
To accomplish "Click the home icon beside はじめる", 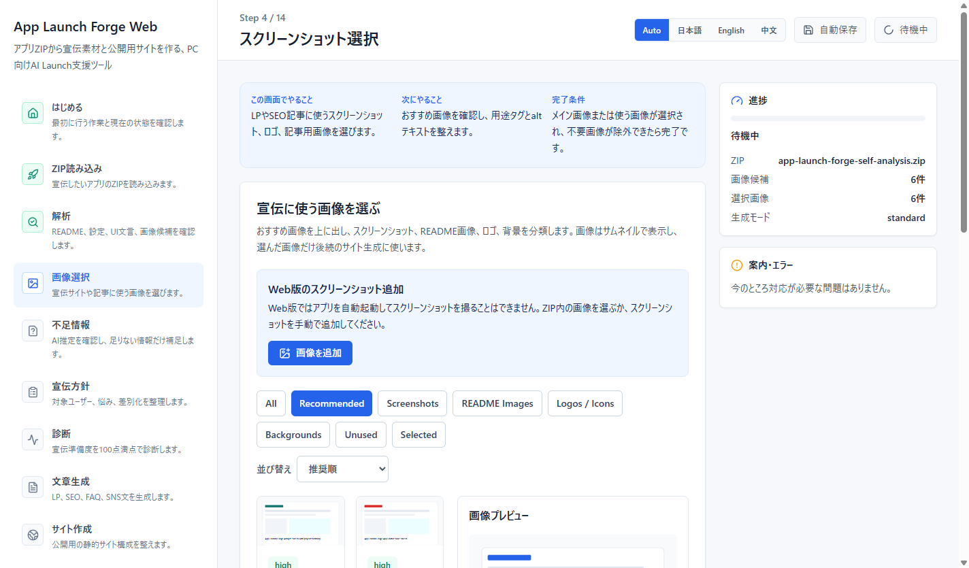I will [33, 113].
